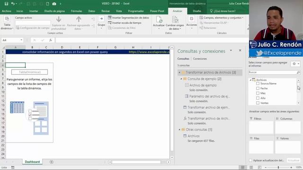Switch to Page Break preview icon
The width and height of the screenshot is (303, 170).
259,168
